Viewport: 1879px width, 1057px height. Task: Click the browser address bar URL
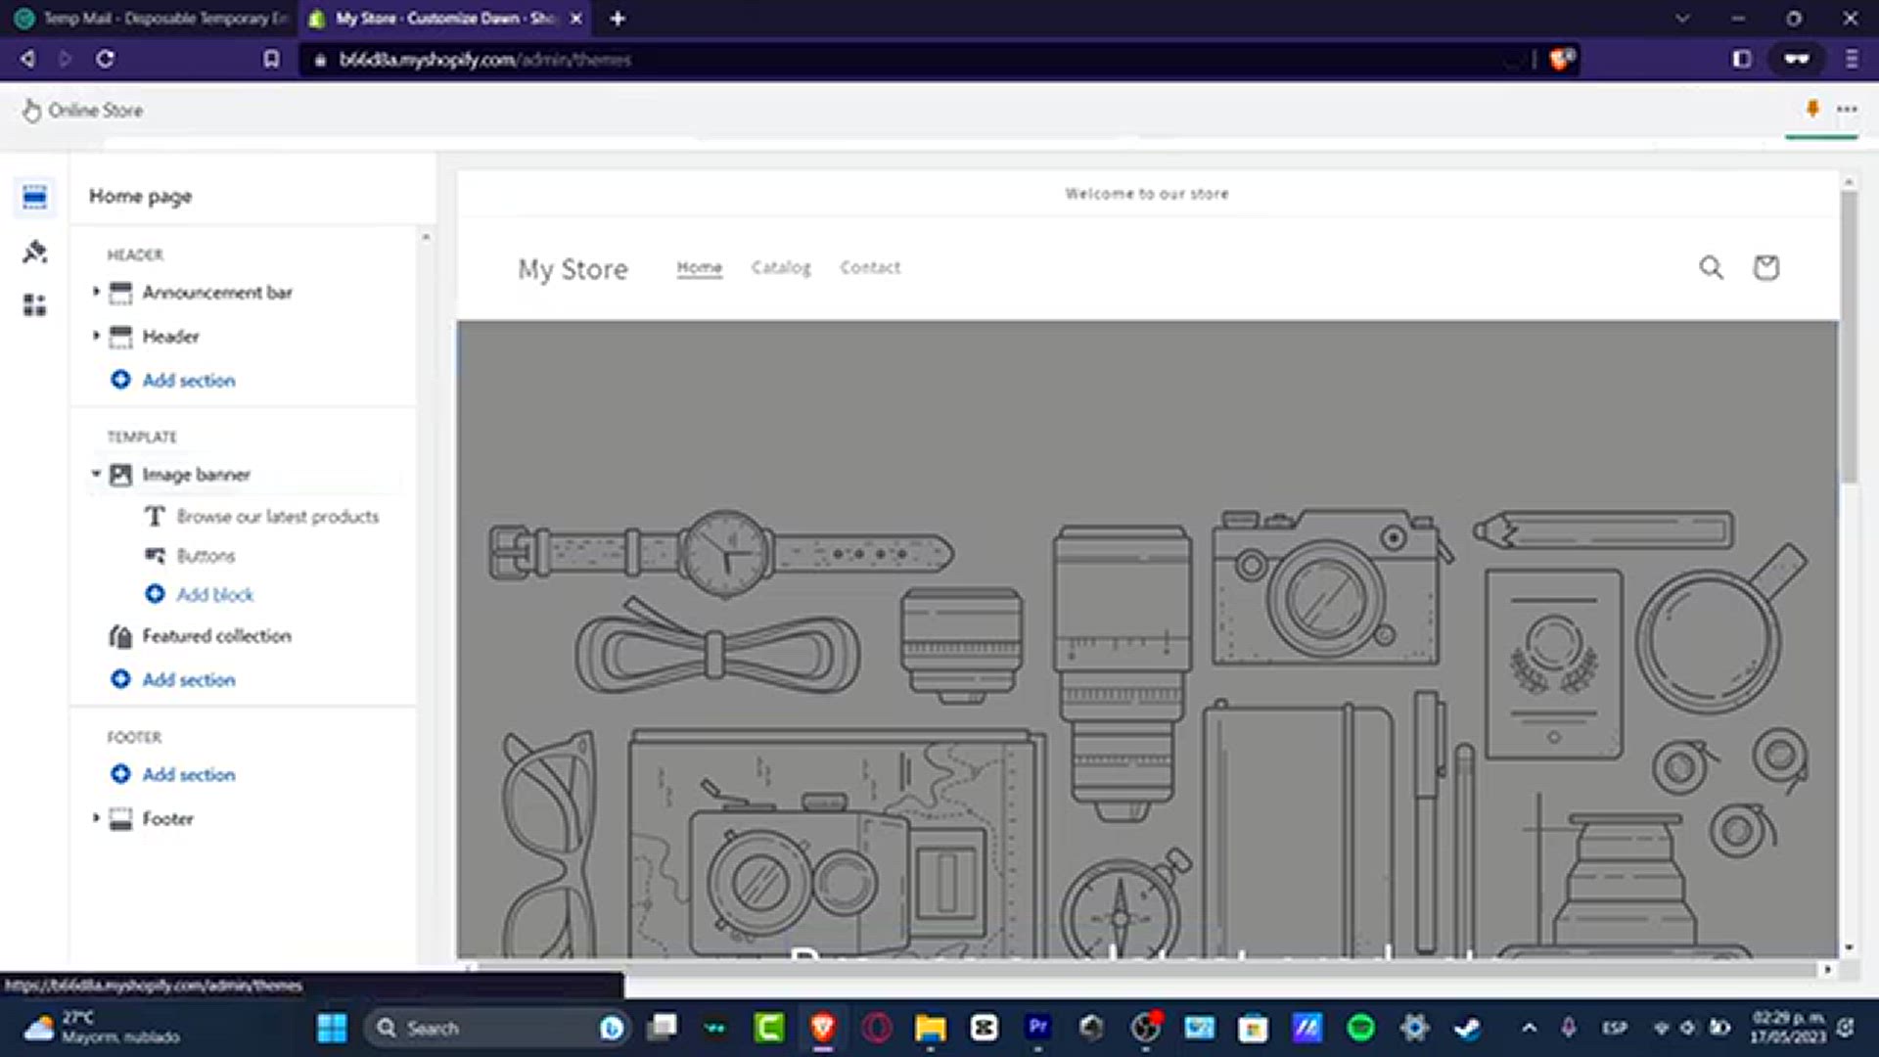484,60
